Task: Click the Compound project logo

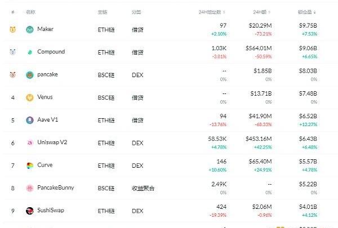Action: pos(30,52)
